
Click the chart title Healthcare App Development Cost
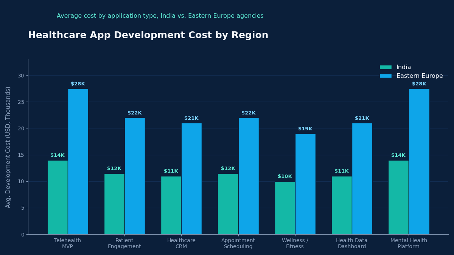[x=148, y=36]
